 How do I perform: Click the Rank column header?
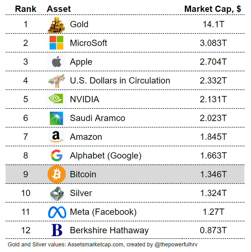coord(25,9)
